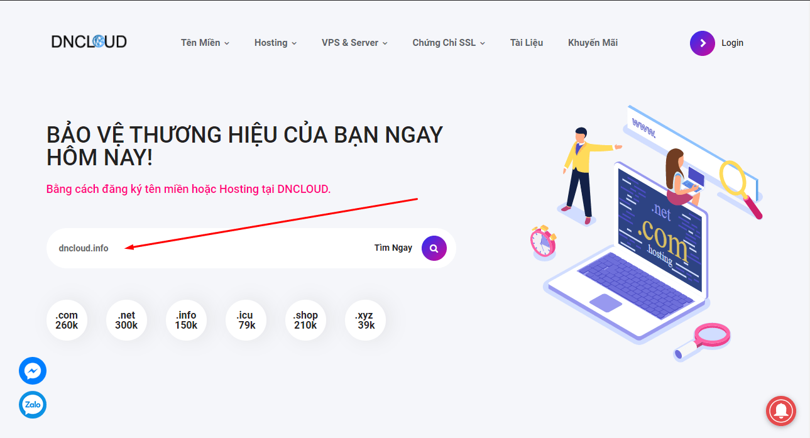Expand the Hosting dropdown menu
Viewport: 810px width, 438px height.
click(275, 43)
